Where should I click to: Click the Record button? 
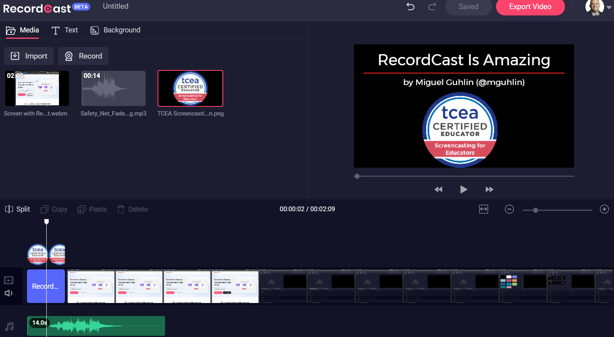pos(83,56)
